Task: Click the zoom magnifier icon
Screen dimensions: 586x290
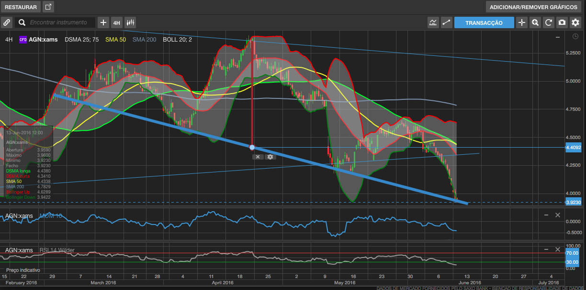Action: coord(535,22)
